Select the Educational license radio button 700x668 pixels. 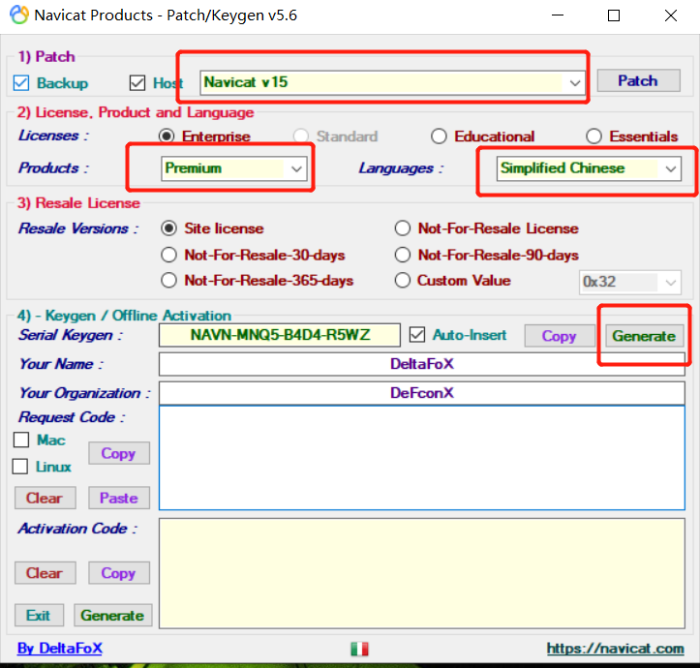pyautogui.click(x=439, y=137)
